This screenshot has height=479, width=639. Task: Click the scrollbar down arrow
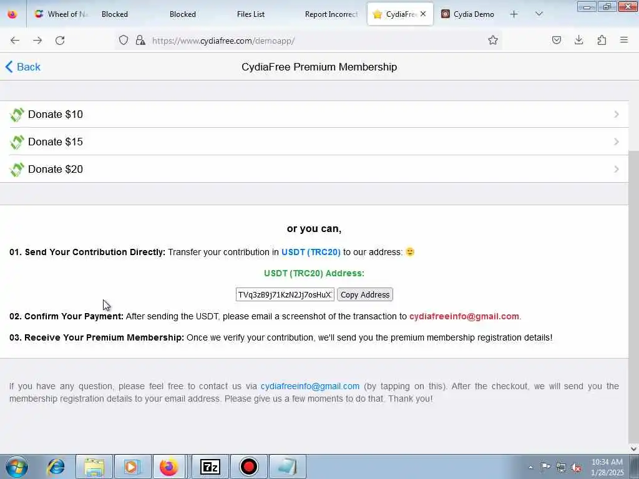pyautogui.click(x=634, y=449)
